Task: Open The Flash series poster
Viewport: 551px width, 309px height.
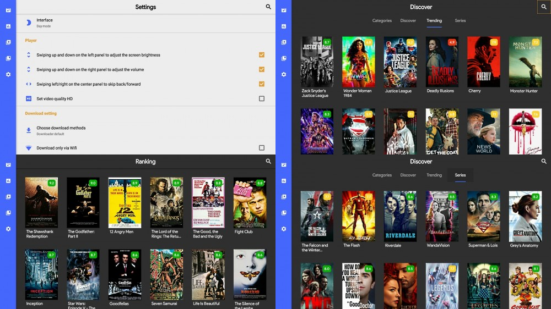Action: pos(359,217)
